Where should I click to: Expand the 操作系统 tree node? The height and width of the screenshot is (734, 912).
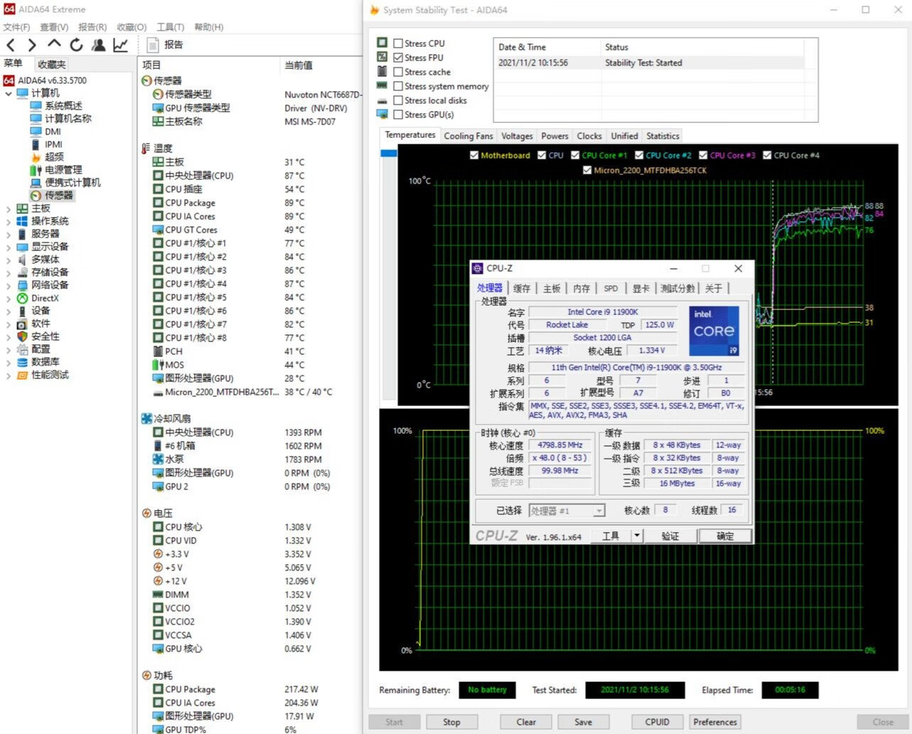(x=8, y=221)
